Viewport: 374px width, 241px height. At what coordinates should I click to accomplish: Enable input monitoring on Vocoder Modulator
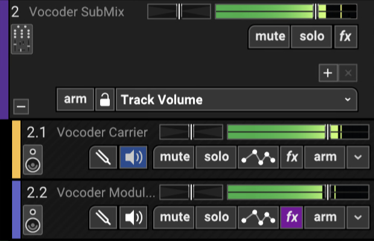click(133, 218)
